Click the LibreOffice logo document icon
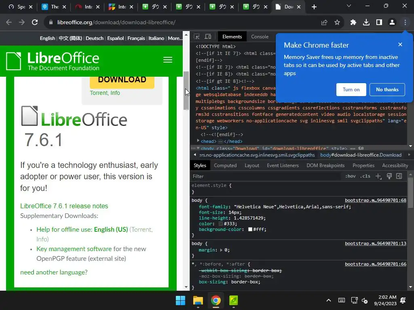 pyautogui.click(x=13, y=61)
